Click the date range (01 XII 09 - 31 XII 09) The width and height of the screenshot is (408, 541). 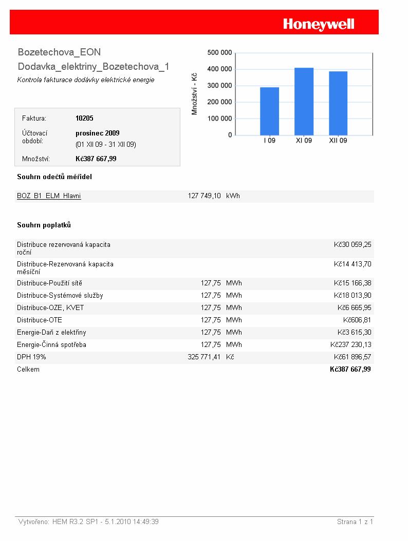106,145
